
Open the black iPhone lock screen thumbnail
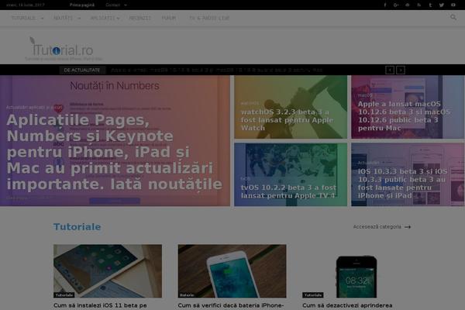[x=356, y=270]
